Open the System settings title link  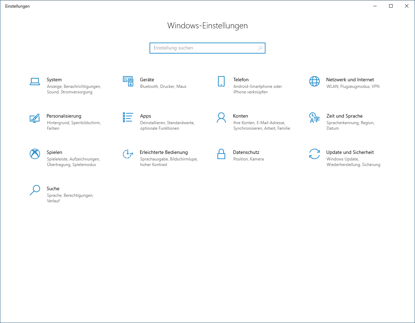point(54,80)
